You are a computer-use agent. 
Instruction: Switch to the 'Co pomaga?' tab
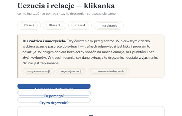coord(54,93)
